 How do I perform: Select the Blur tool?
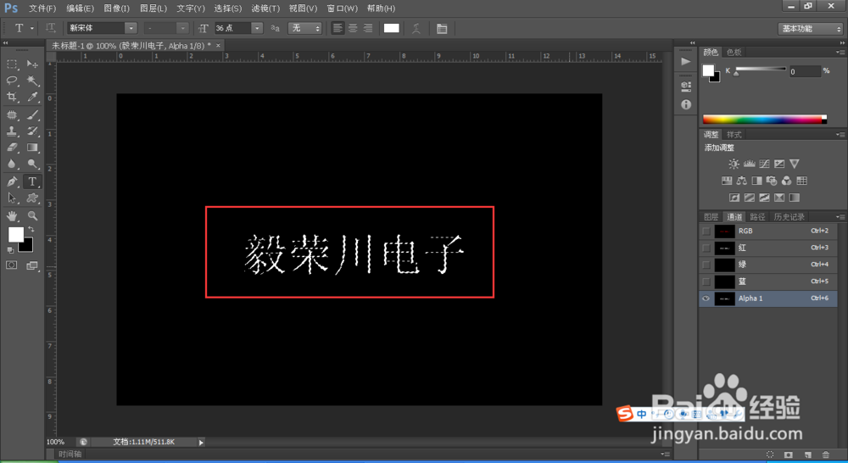click(11, 164)
